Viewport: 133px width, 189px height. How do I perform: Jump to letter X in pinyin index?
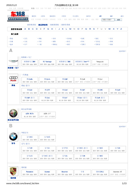click(x=113, y=29)
